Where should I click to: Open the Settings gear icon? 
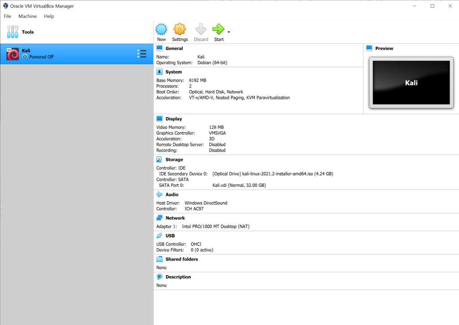point(180,29)
